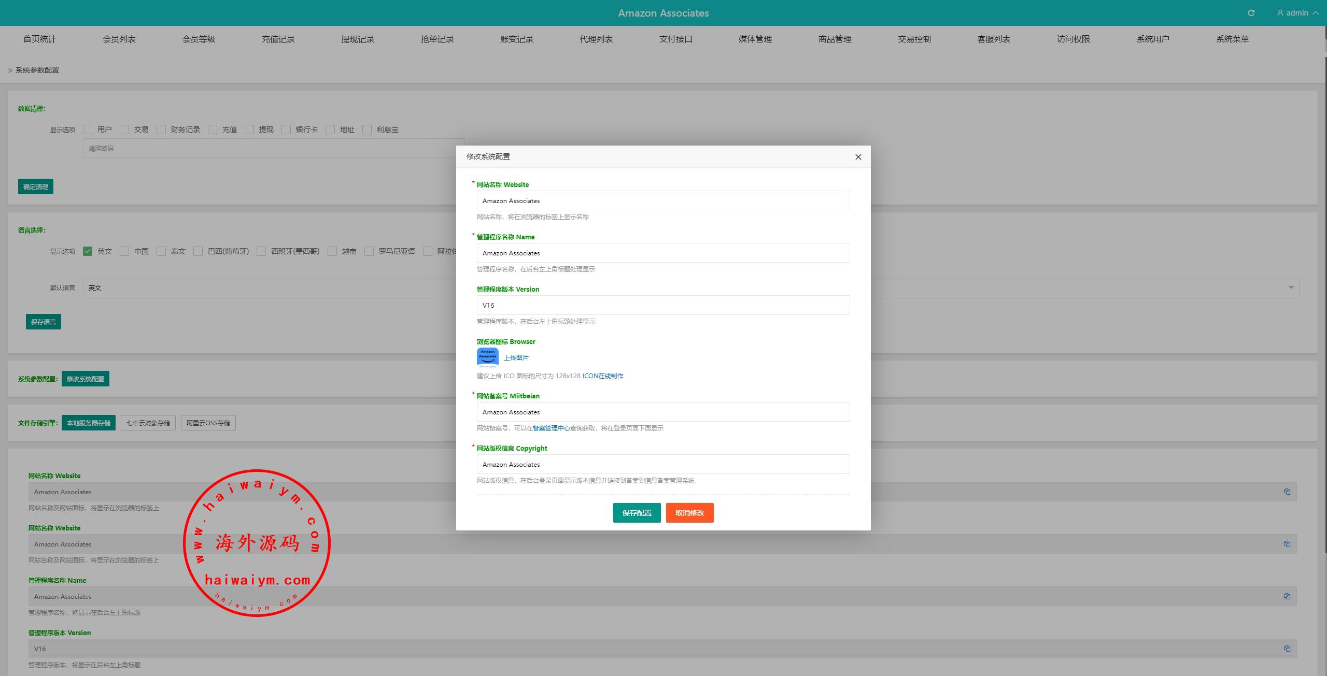The image size is (1327, 676).
Task: Uncheck the 英文 language checkbox
Action: click(x=88, y=251)
